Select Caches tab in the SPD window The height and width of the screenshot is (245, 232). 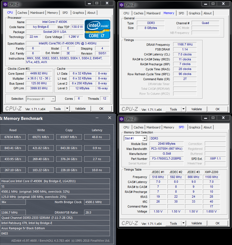pyautogui.click(x=138, y=127)
